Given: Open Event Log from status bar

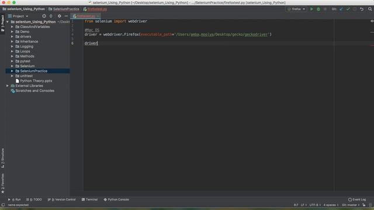Looking at the screenshot, I should point(357,199).
